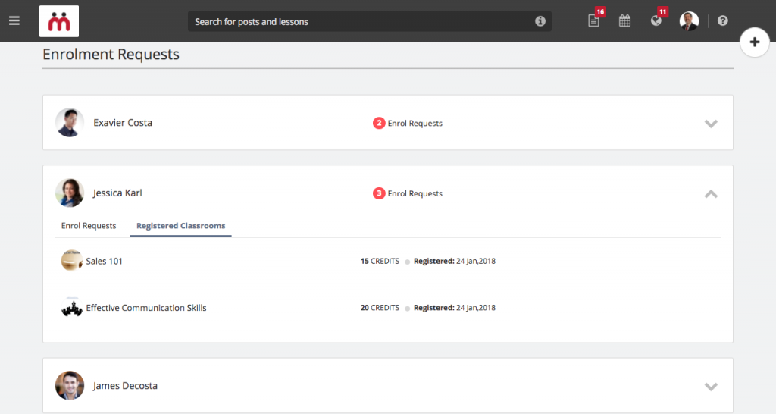776x414 pixels.
Task: Click in the posts and lessons search field
Action: click(358, 21)
